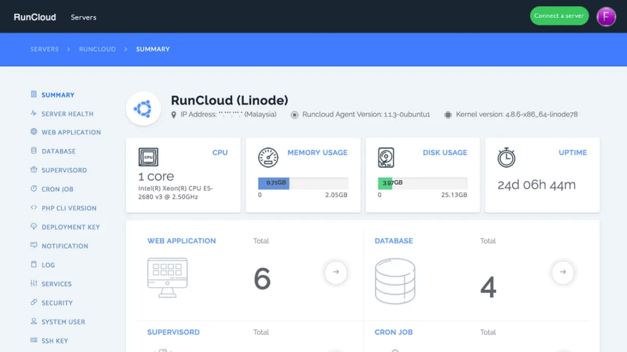627x352 pixels.
Task: Click the Notification message icon
Action: click(34, 245)
